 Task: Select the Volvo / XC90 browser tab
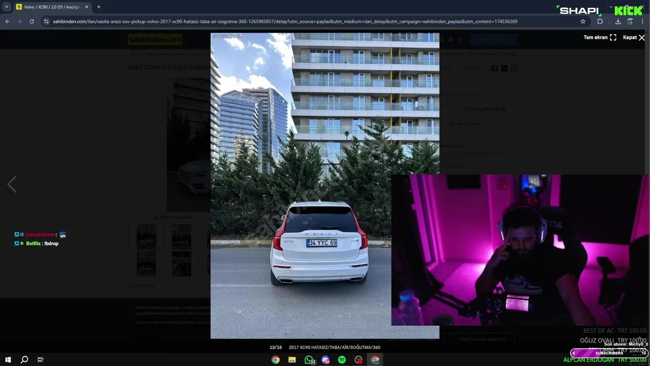pos(52,7)
